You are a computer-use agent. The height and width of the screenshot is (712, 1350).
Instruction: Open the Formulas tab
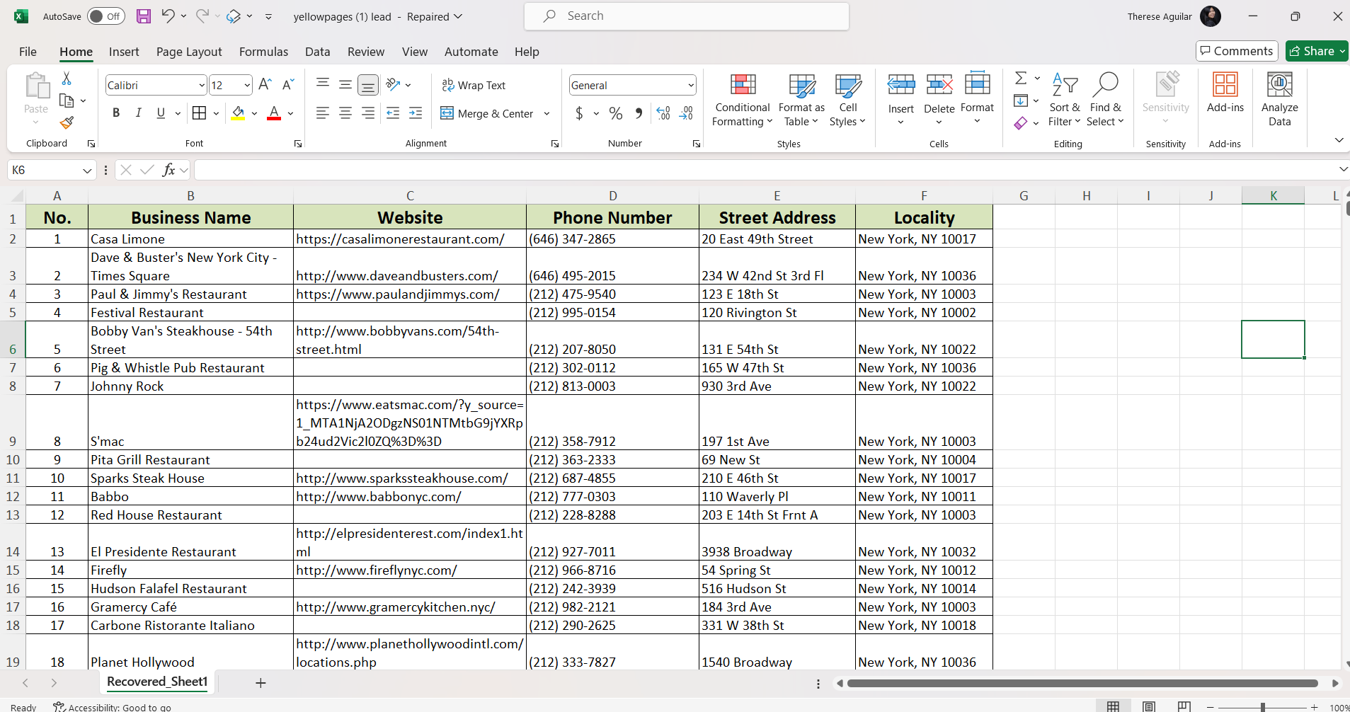click(x=263, y=52)
